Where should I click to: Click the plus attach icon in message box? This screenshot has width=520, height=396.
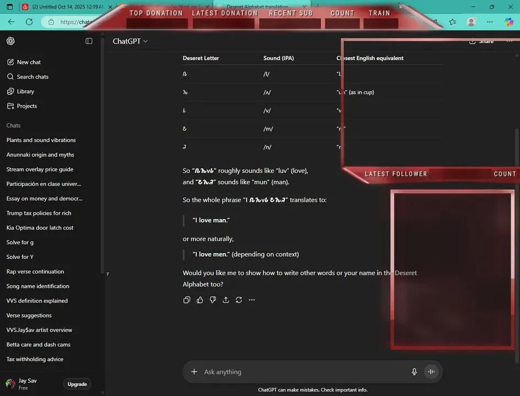pos(194,372)
